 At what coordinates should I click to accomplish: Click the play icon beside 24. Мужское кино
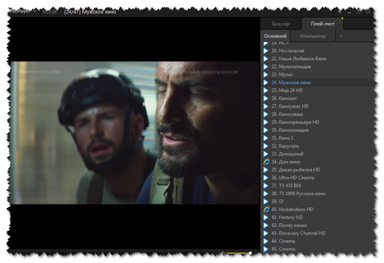click(266, 82)
